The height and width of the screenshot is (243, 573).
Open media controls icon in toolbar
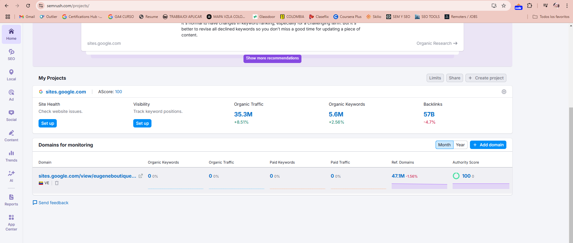546,6
